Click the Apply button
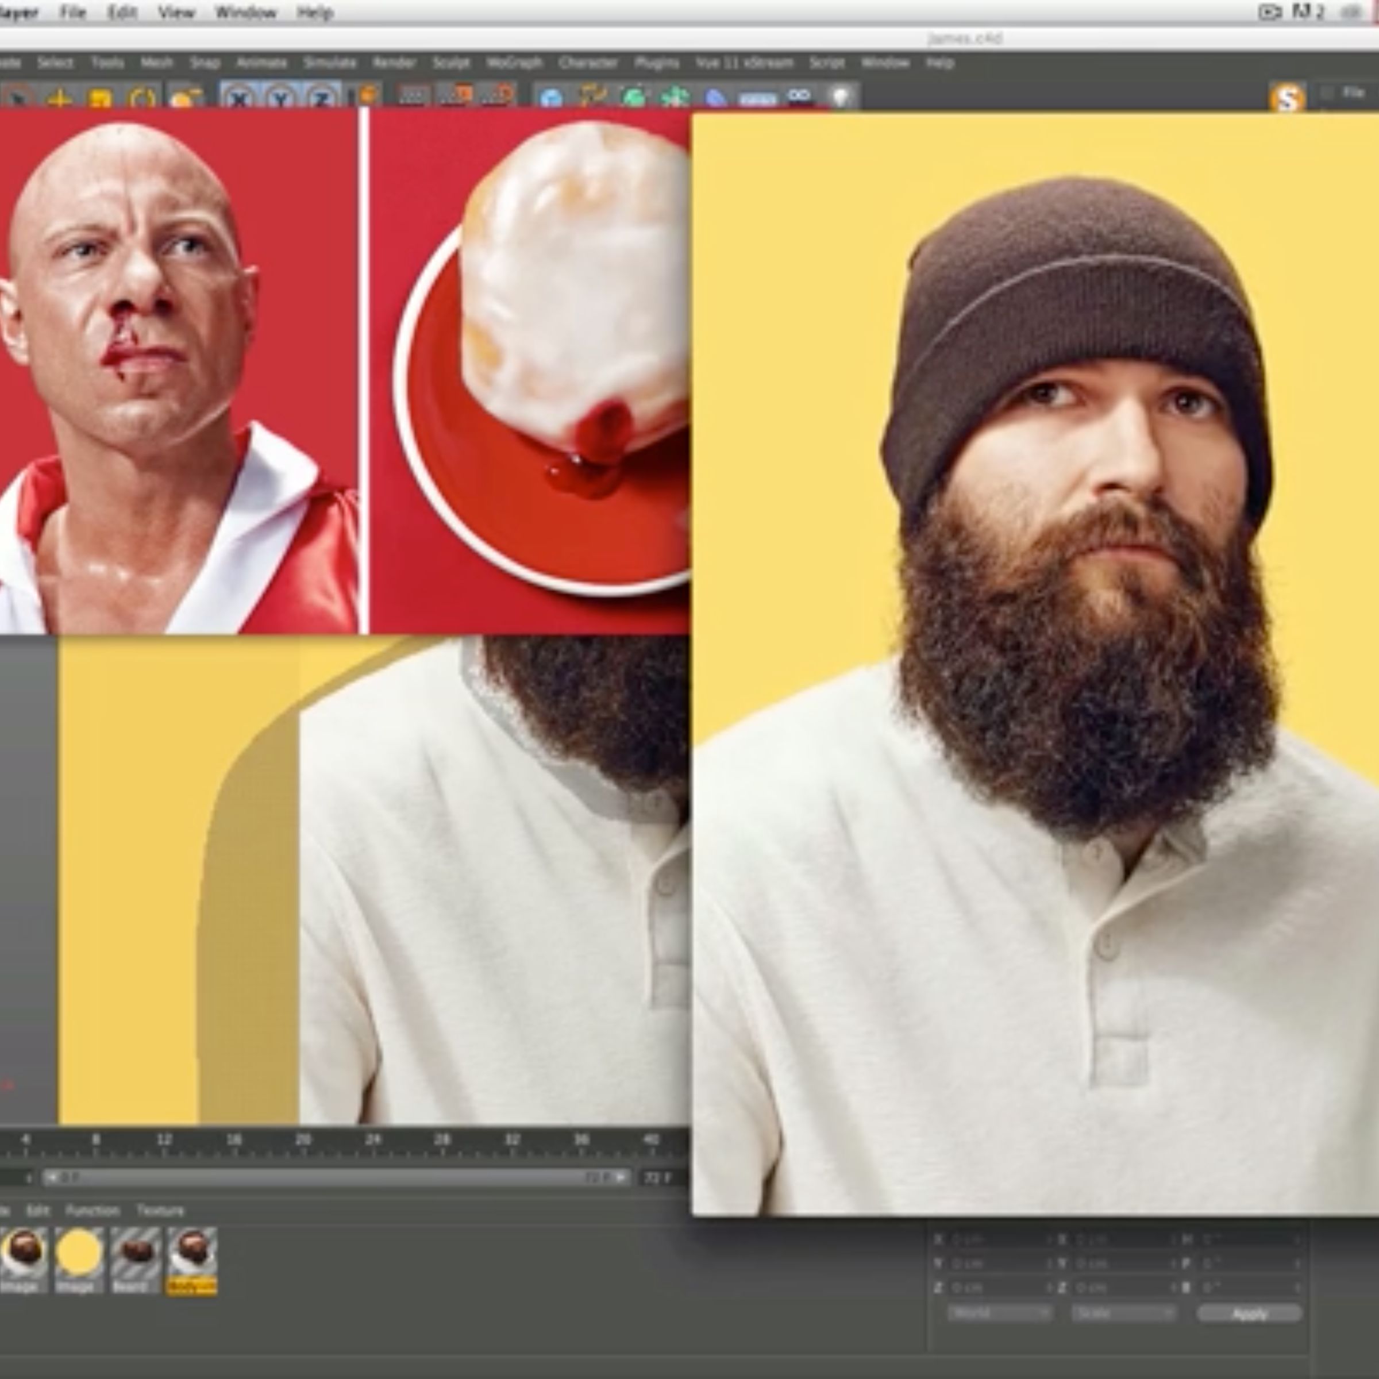The width and height of the screenshot is (1379, 1379). tap(1249, 1313)
